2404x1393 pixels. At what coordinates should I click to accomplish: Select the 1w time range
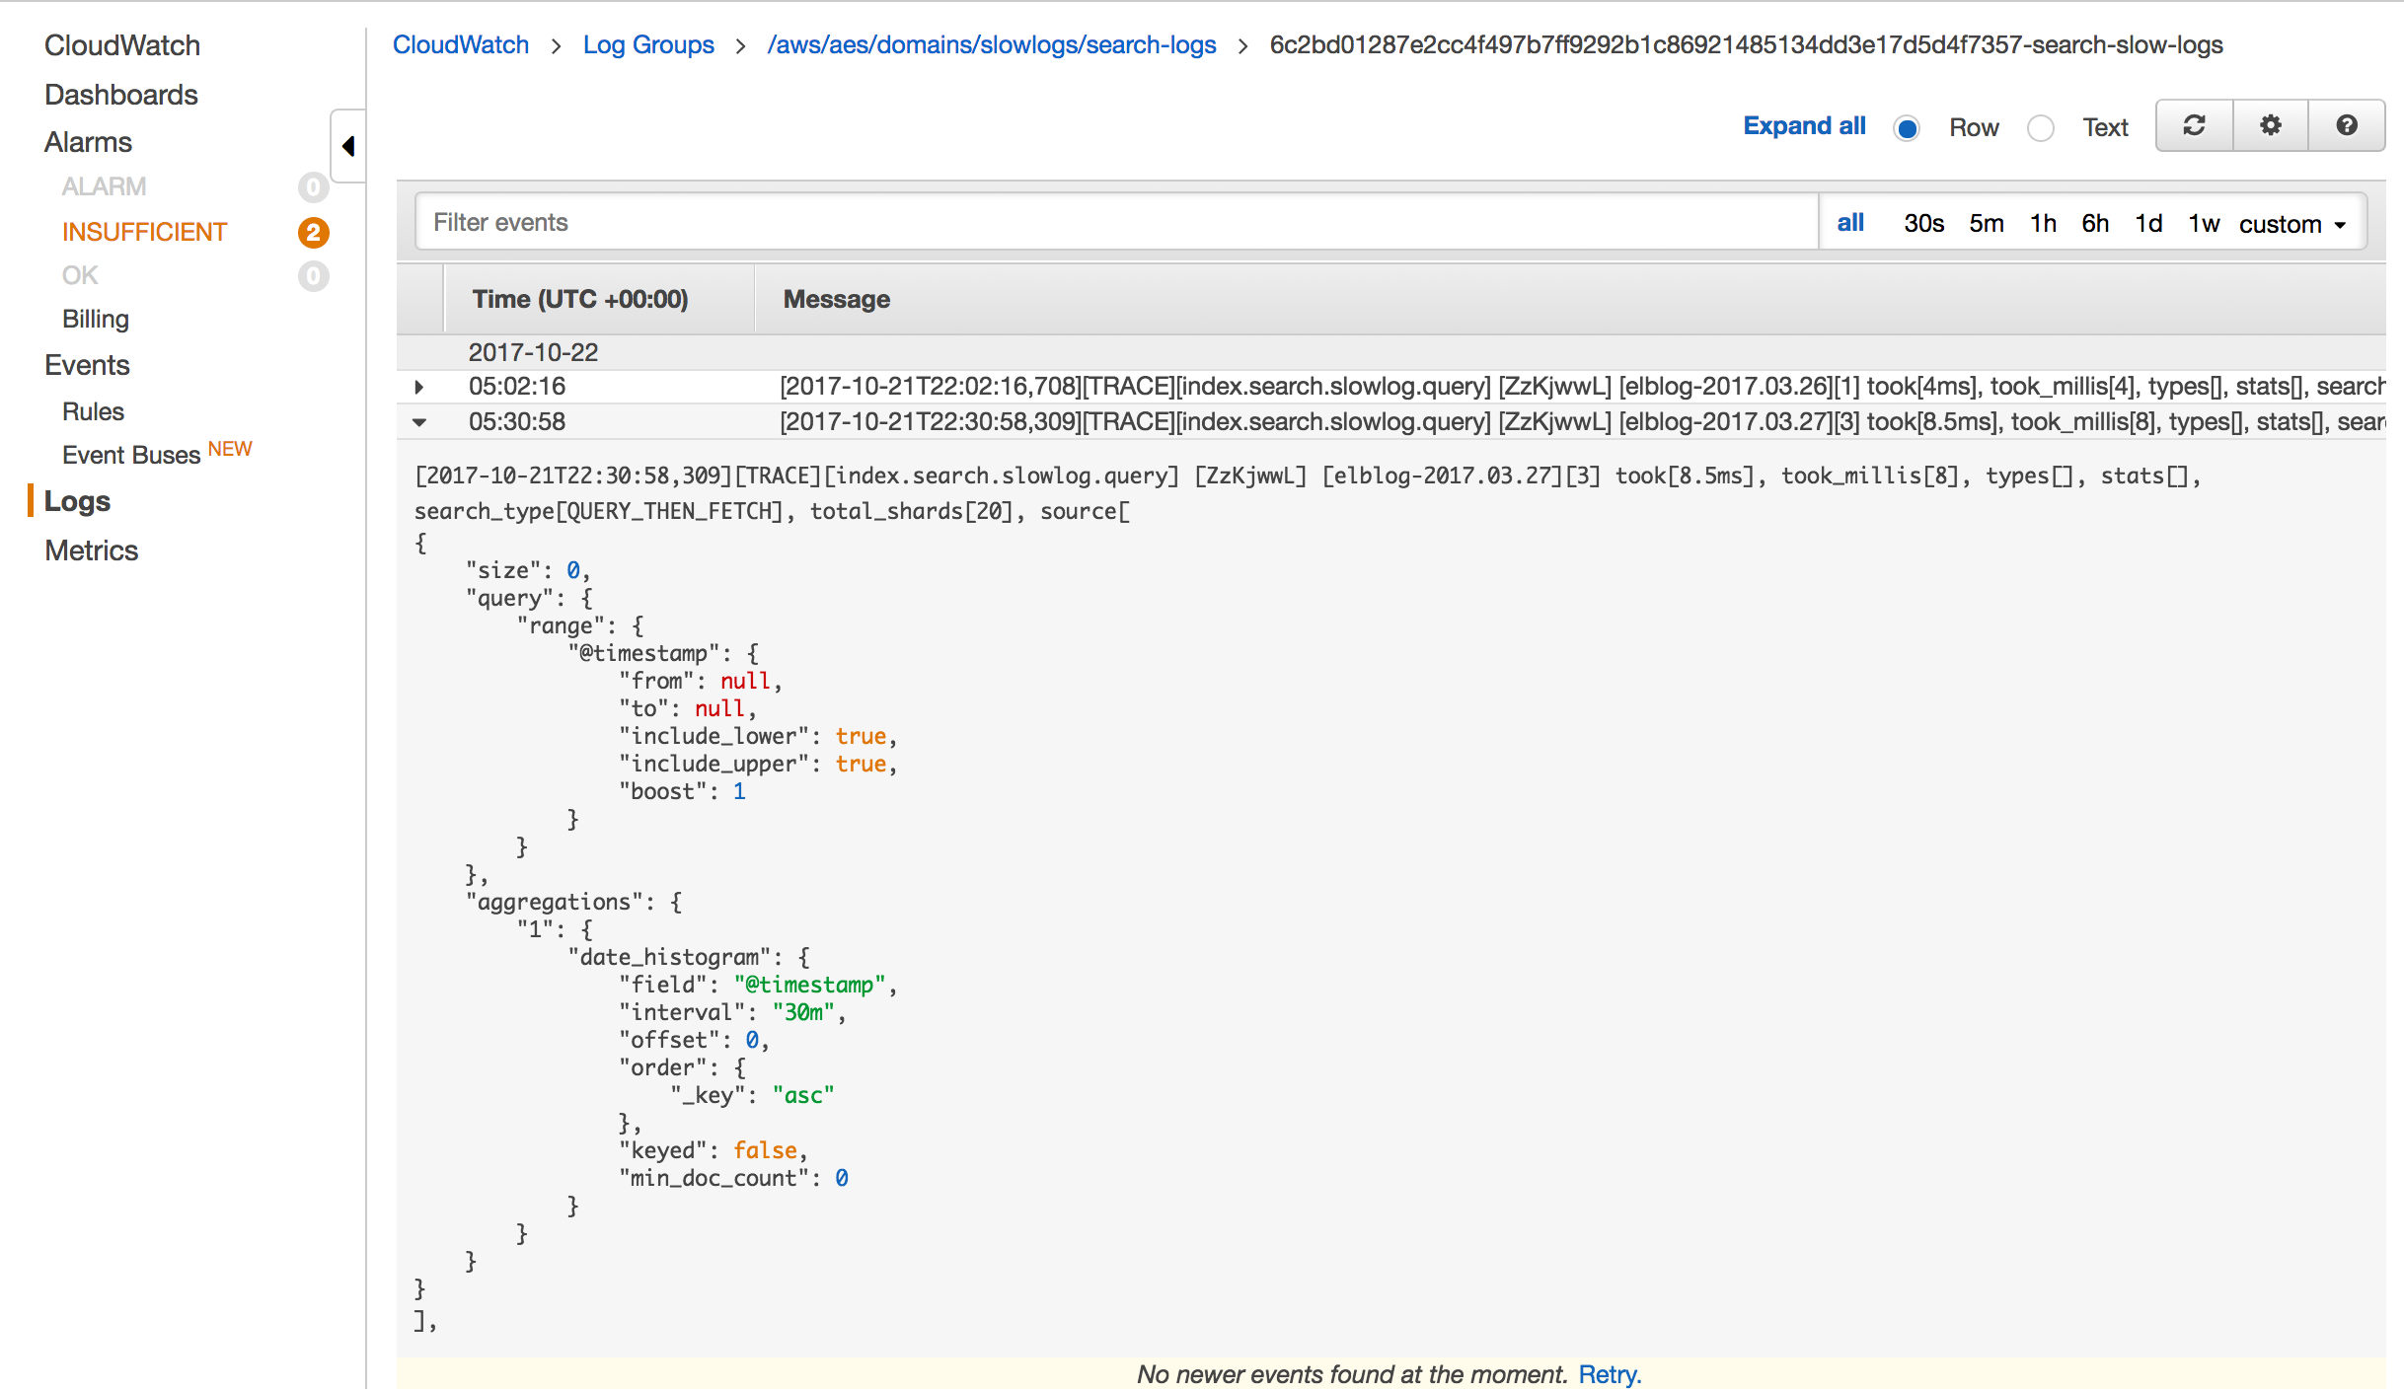click(2203, 223)
